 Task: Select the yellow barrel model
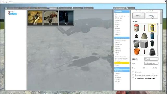152,28
